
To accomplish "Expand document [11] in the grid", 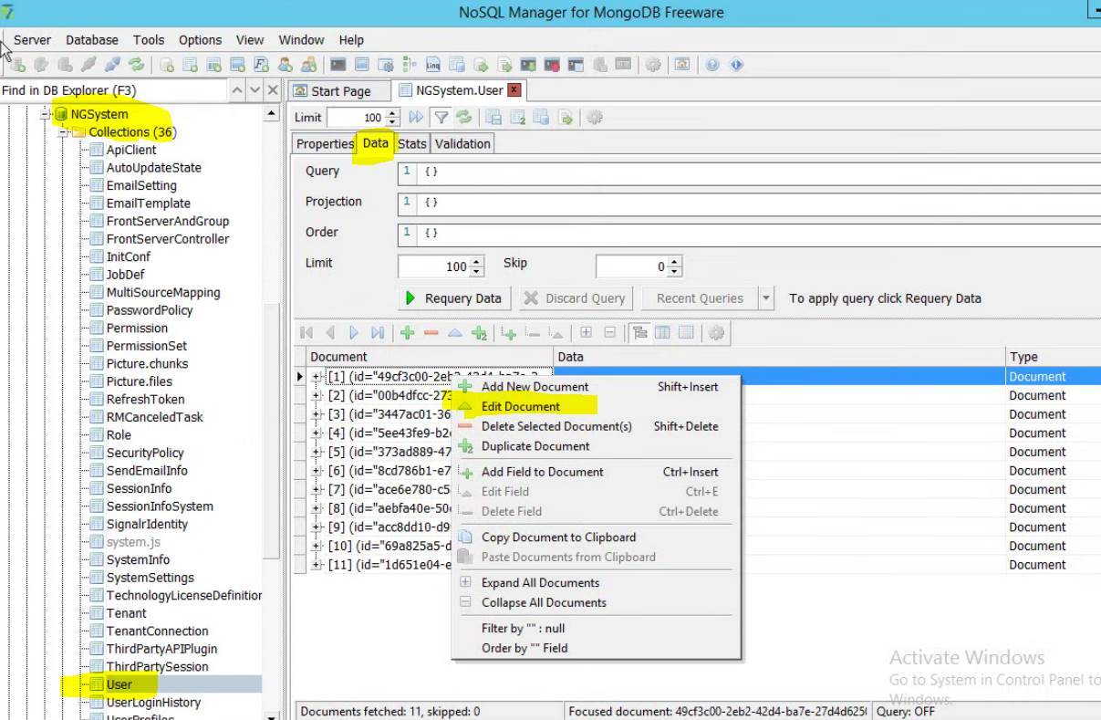I will (x=317, y=565).
